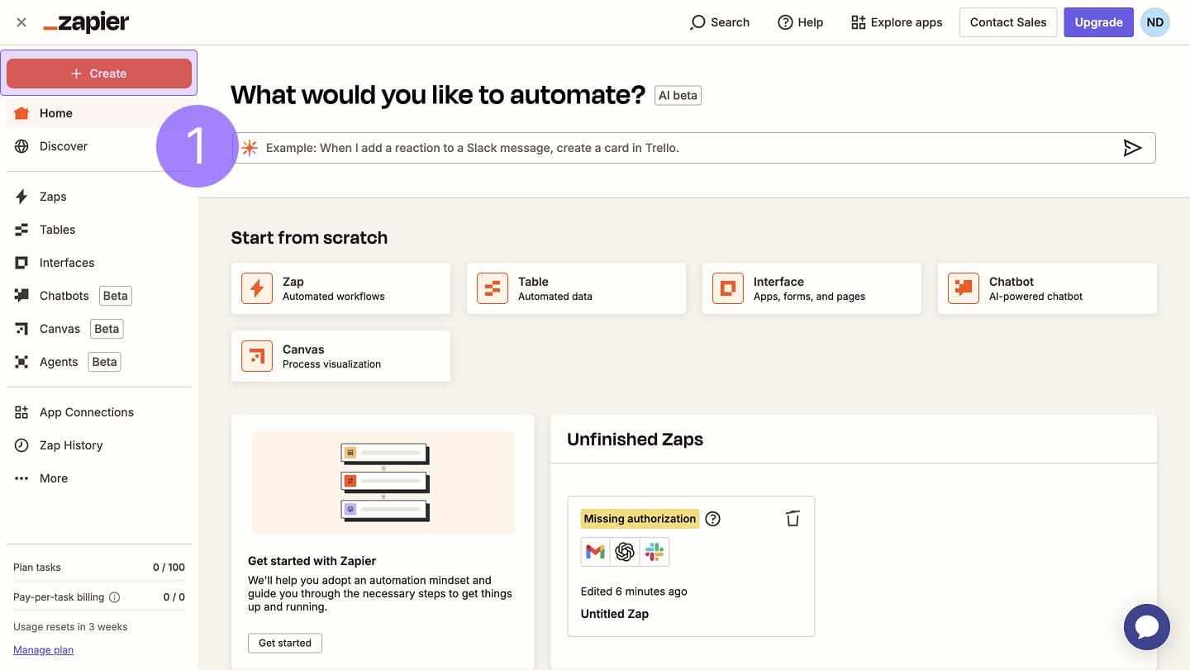
Task: Click the 'Edited 6 minutes ago' text
Action: [x=634, y=592]
